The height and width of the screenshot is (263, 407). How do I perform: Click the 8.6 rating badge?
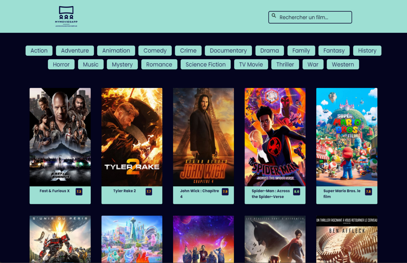coord(296,192)
